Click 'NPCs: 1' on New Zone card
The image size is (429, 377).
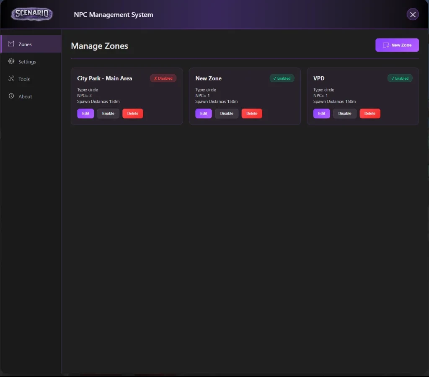tap(202, 96)
